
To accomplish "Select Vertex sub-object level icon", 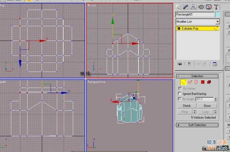I will click(183, 82).
